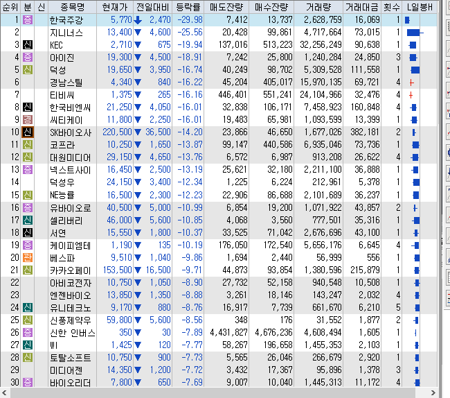Screen dimensions: 450x398
Task: Sort by the 현재가 column header
Action: (115, 7)
